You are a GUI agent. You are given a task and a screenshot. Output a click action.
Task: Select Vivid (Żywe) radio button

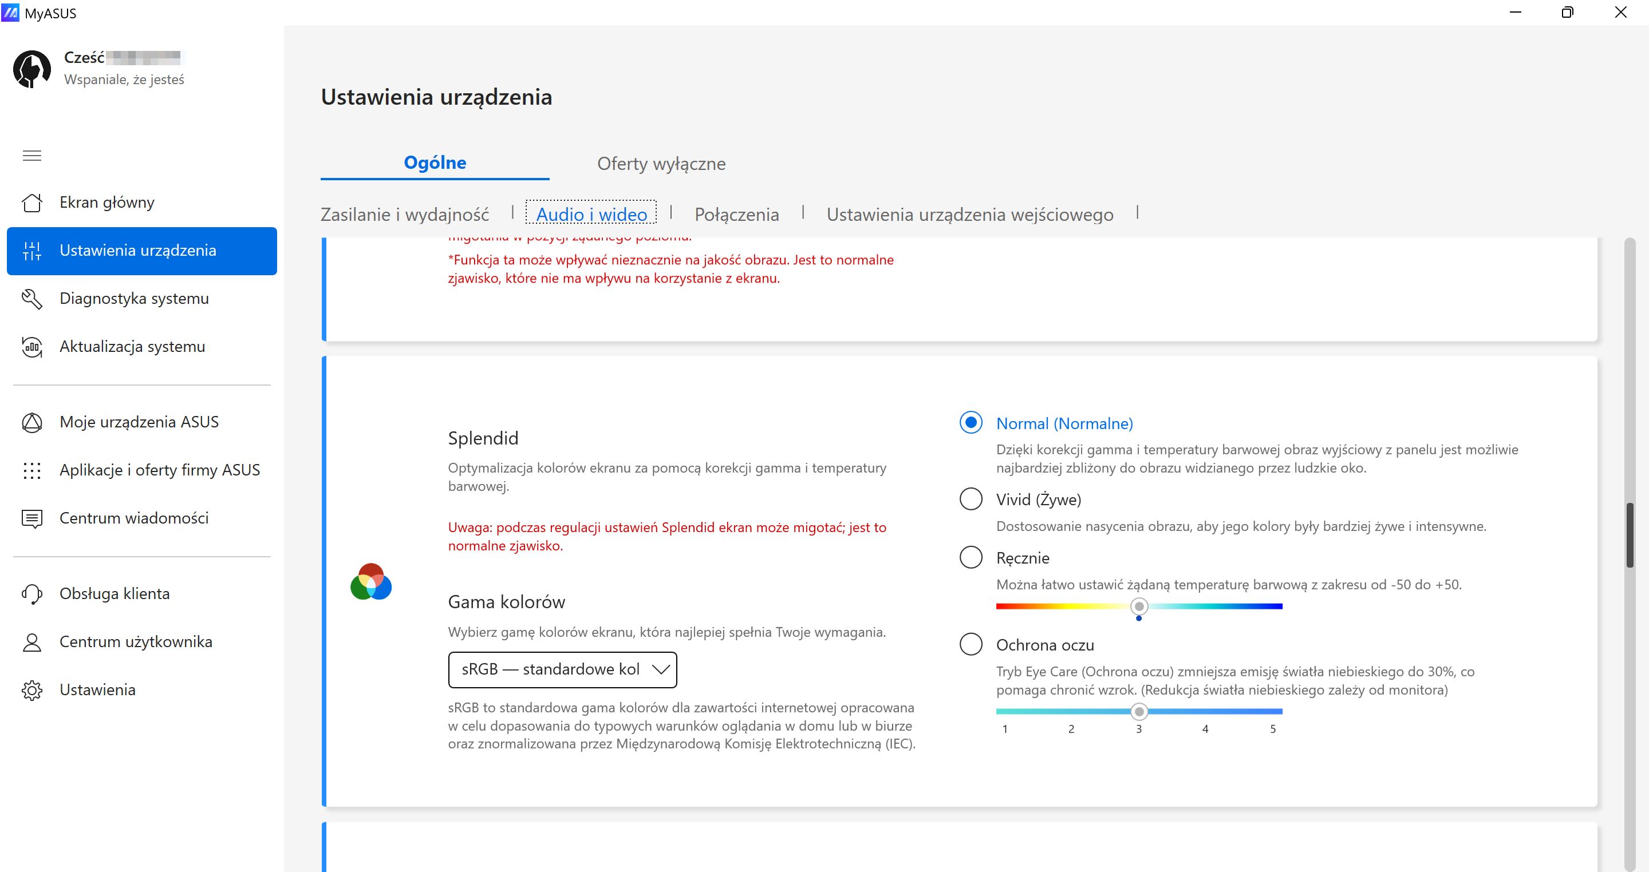pos(971,499)
